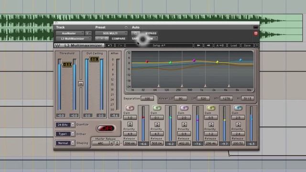The width and height of the screenshot is (306, 172).
Task: Solo the yellow high-mid band
Action: 211,108
